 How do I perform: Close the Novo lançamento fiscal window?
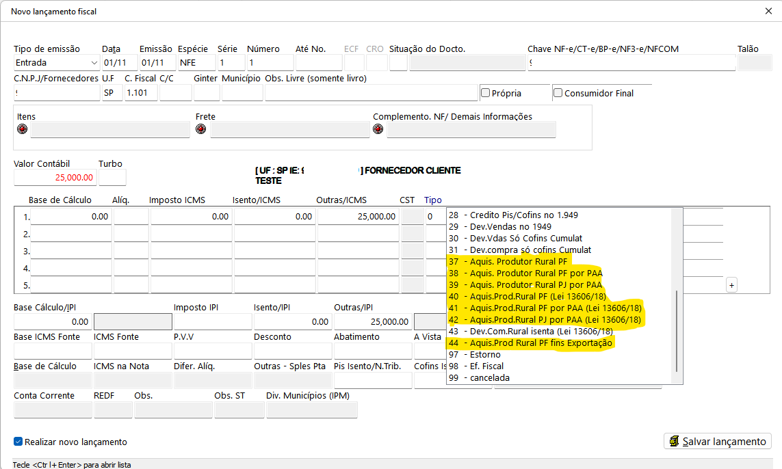click(768, 11)
